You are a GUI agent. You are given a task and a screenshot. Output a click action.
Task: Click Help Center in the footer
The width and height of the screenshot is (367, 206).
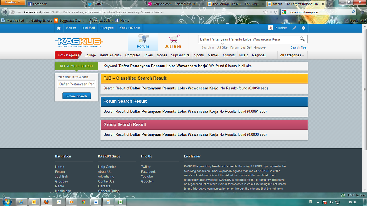tap(107, 167)
